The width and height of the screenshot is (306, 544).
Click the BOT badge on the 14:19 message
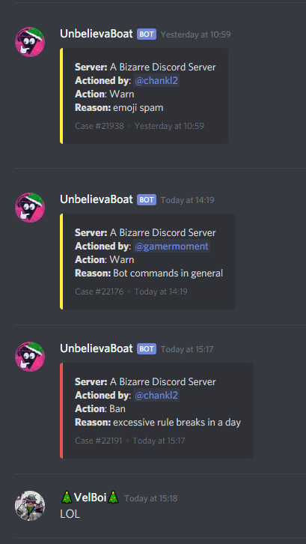[147, 200]
